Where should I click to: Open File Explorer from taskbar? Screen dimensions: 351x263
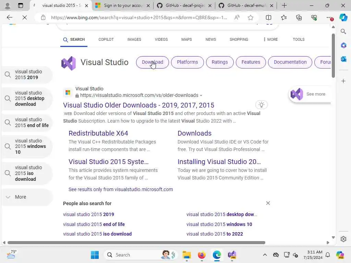[186, 255]
